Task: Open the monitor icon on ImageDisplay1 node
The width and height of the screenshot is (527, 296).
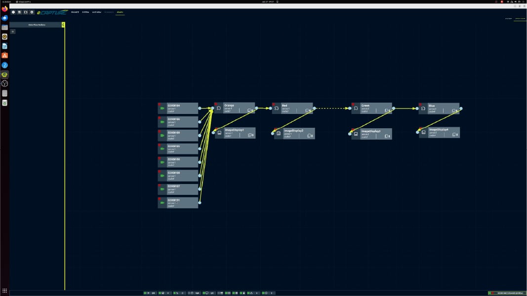Action: tap(219, 133)
